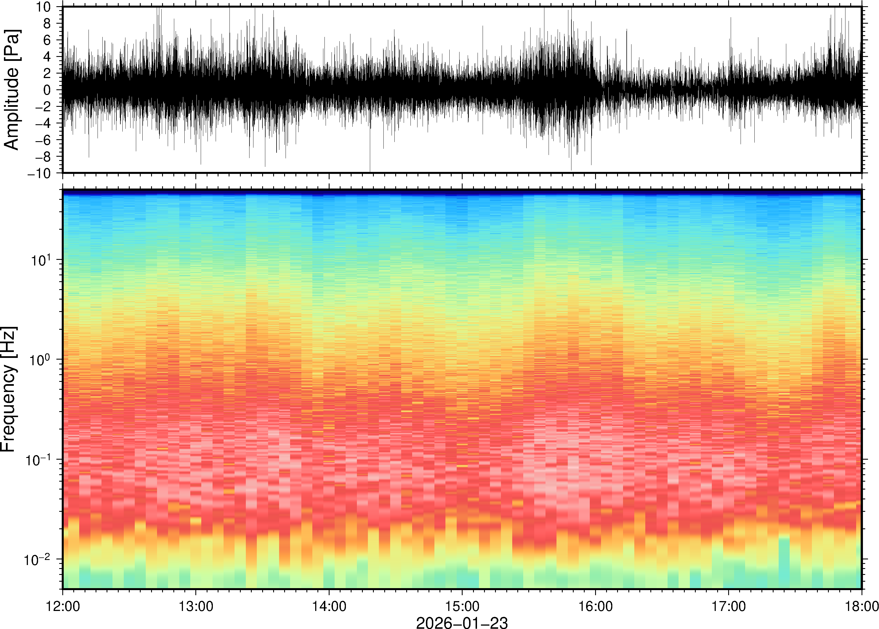This screenshot has width=879, height=629.
Task: Click the 14:00 time axis label
Action: click(x=329, y=606)
